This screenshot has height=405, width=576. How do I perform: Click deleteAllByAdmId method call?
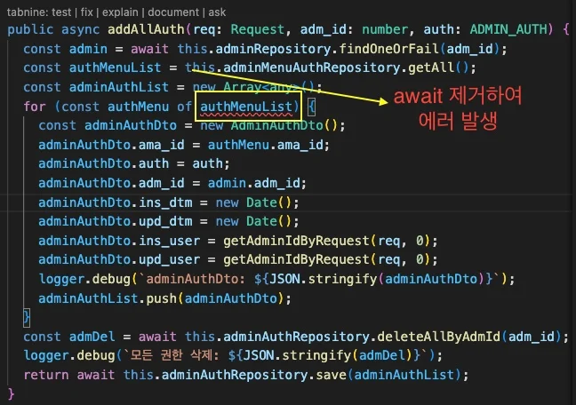(x=438, y=337)
